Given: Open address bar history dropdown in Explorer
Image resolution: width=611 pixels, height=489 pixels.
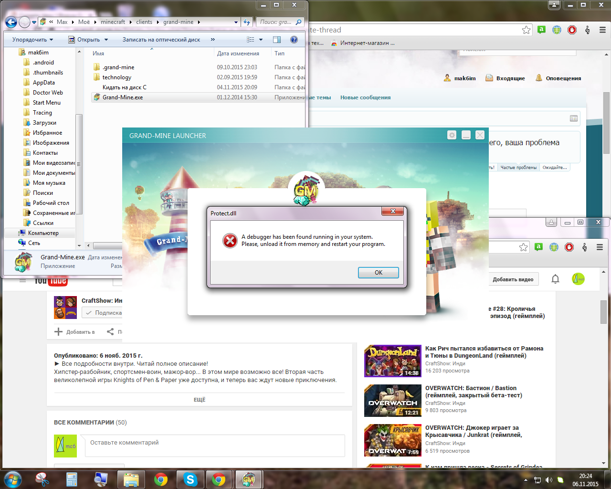Looking at the screenshot, I should pyautogui.click(x=236, y=22).
